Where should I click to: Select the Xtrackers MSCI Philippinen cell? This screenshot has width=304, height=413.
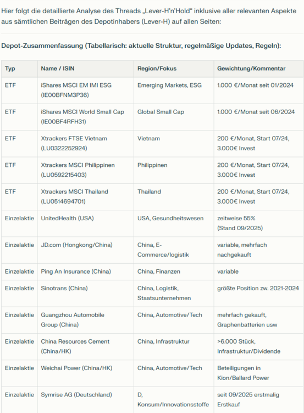(x=85, y=170)
